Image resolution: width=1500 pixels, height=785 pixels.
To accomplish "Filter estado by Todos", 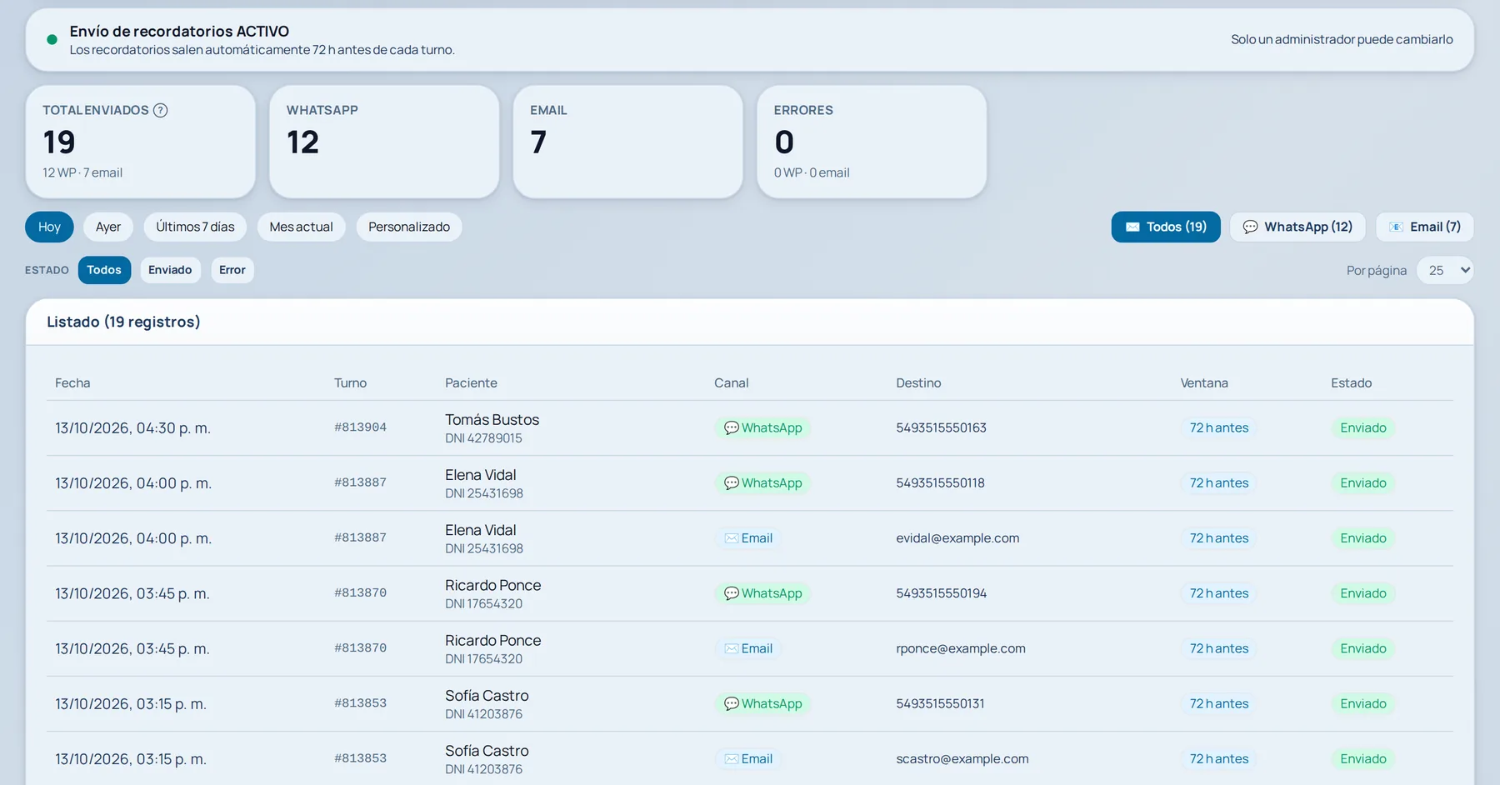I will pyautogui.click(x=104, y=270).
